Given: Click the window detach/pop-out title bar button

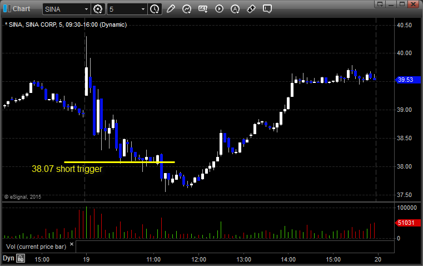Looking at the screenshot, I should coord(380,4).
